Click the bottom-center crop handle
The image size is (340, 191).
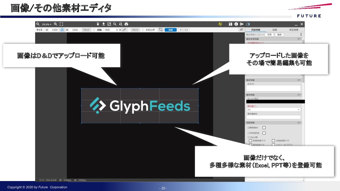coord(140,123)
